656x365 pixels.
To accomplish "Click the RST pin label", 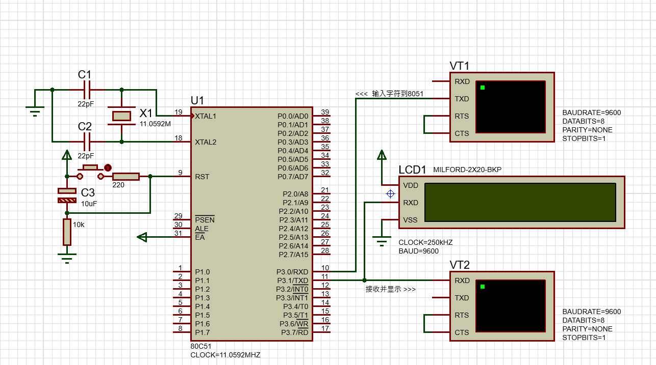I will tap(202, 177).
